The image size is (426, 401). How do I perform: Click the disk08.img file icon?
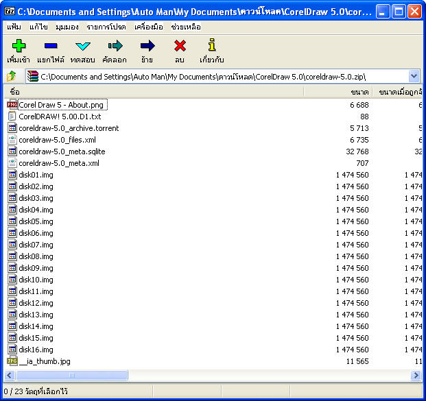[12, 256]
